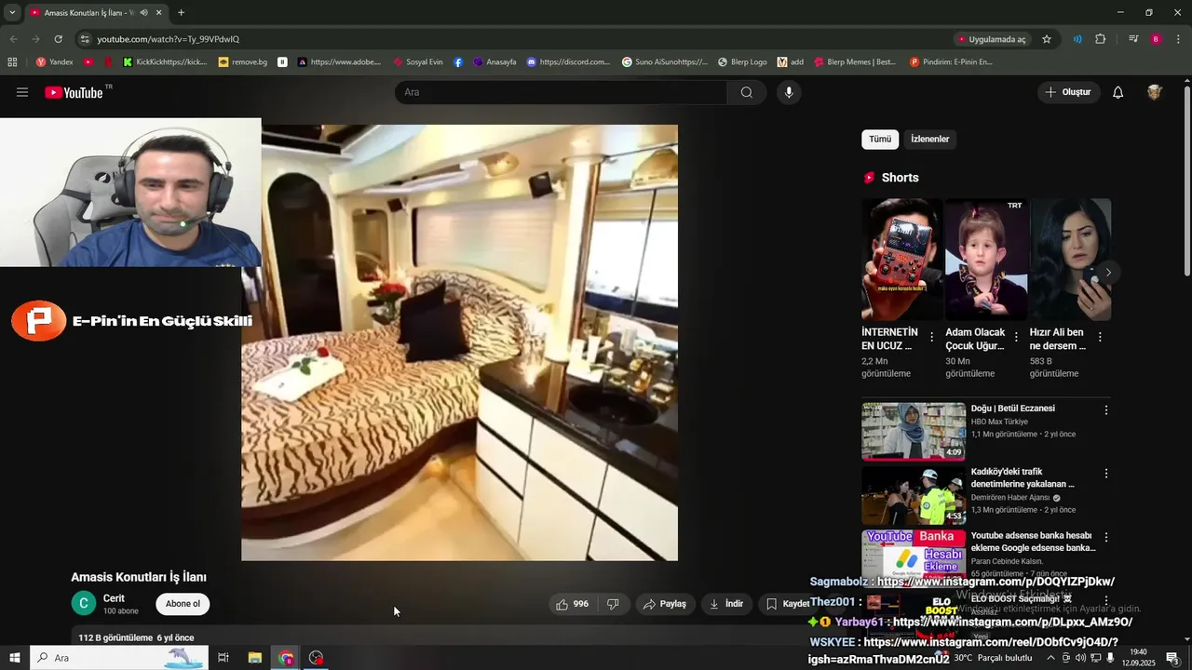The image size is (1192, 670).
Task: Open the Yandex bookmark
Action: pyautogui.click(x=55, y=62)
